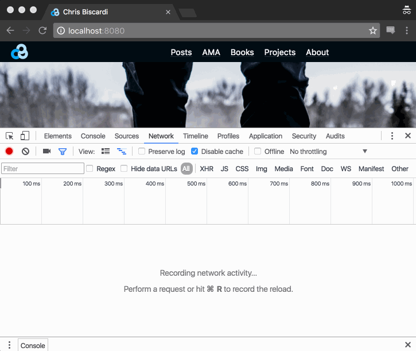The width and height of the screenshot is (416, 351).
Task: Uncheck the Disable cache checkbox
Action: tap(195, 151)
